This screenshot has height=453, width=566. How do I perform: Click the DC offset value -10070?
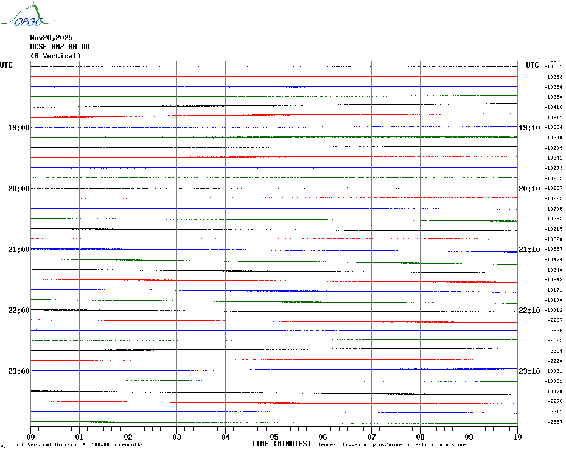point(553,392)
